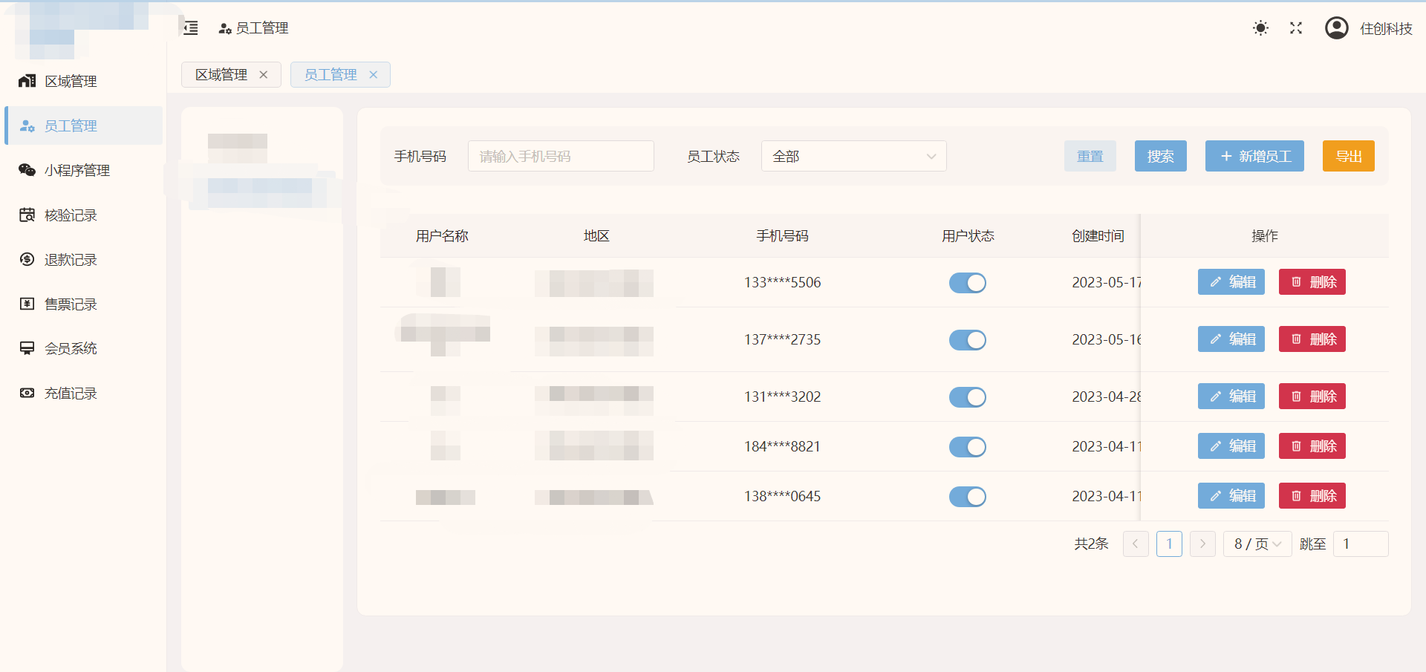Enter fullscreen mode via expand icon
The image size is (1426, 672).
click(1296, 28)
